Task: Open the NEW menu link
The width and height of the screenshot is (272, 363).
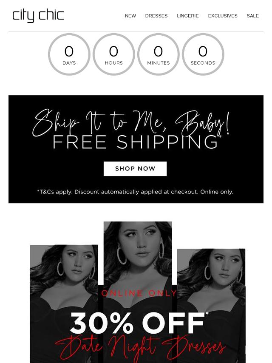Action: click(x=130, y=16)
